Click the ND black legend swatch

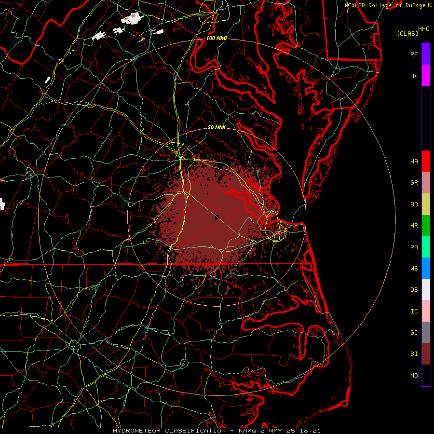point(426,375)
